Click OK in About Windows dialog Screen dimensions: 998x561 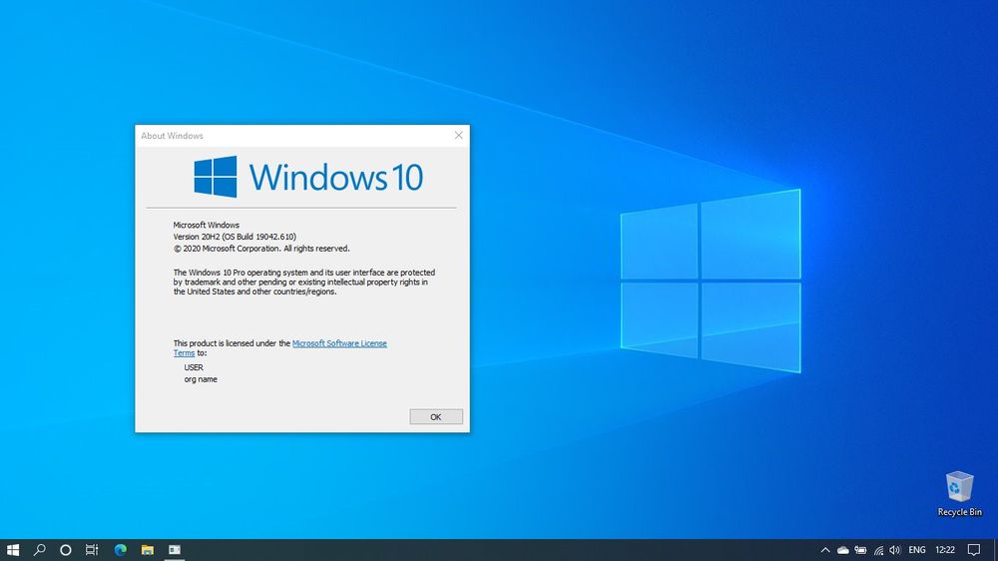(x=436, y=417)
